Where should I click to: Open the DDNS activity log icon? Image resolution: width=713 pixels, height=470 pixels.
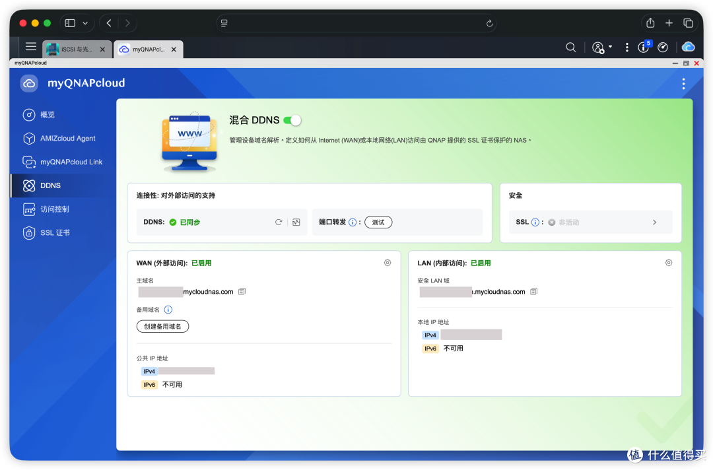296,222
